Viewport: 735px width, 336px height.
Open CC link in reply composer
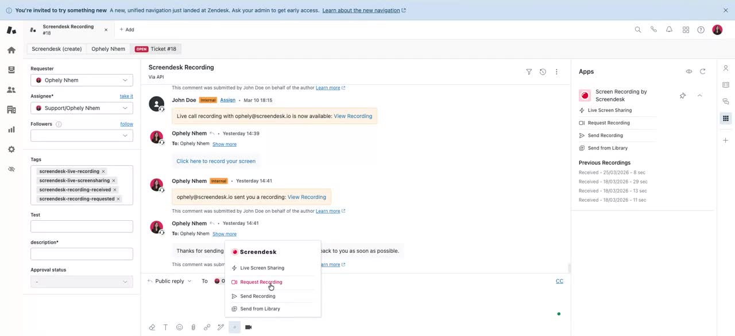pos(559,281)
